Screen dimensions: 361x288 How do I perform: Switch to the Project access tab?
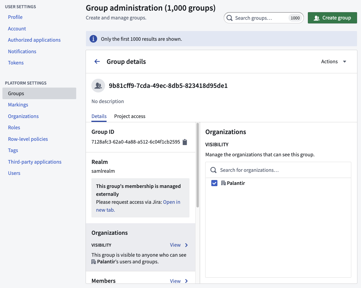[130, 116]
